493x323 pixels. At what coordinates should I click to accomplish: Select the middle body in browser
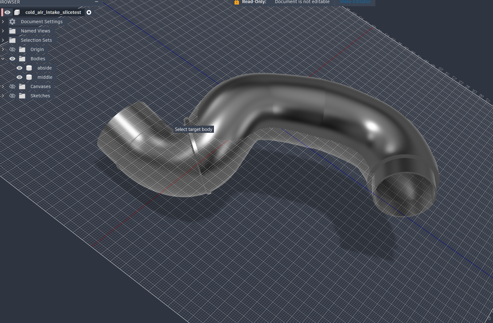45,77
